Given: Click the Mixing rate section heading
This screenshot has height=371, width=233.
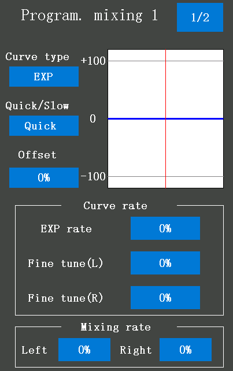Looking at the screenshot, I should 116,327.
